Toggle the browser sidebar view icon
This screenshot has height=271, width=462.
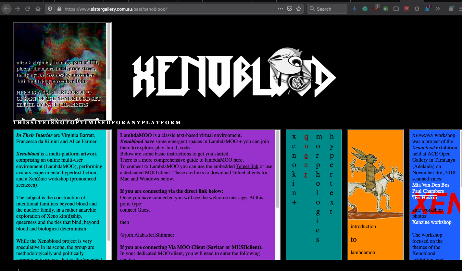(396, 9)
